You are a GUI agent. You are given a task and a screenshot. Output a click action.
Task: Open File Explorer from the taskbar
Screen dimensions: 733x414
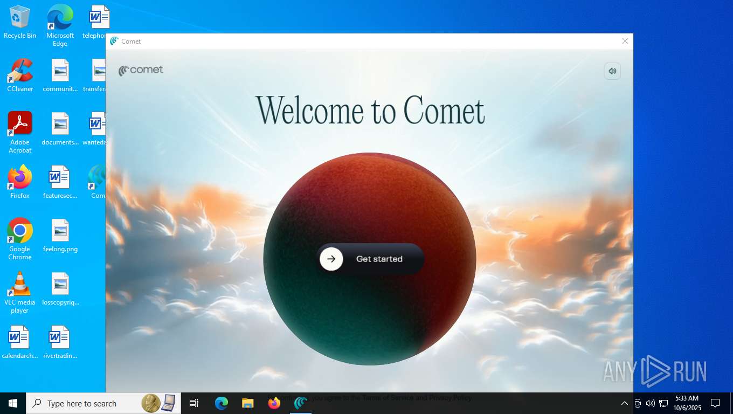247,403
